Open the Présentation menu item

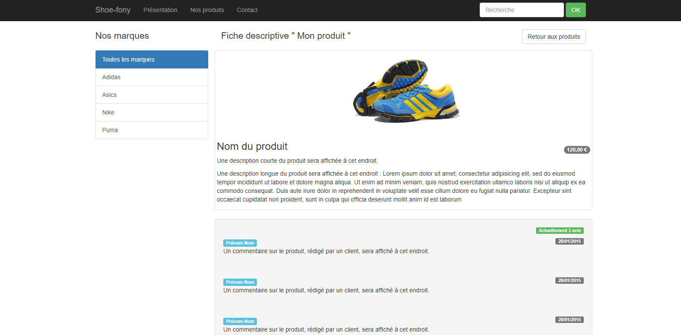tap(160, 10)
